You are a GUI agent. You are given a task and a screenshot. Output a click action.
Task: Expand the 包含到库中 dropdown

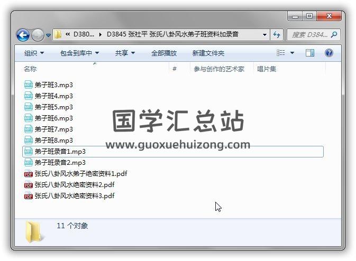(x=79, y=53)
